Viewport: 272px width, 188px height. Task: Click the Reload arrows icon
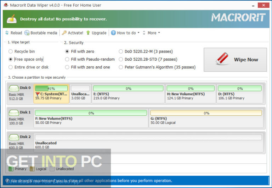7,33
